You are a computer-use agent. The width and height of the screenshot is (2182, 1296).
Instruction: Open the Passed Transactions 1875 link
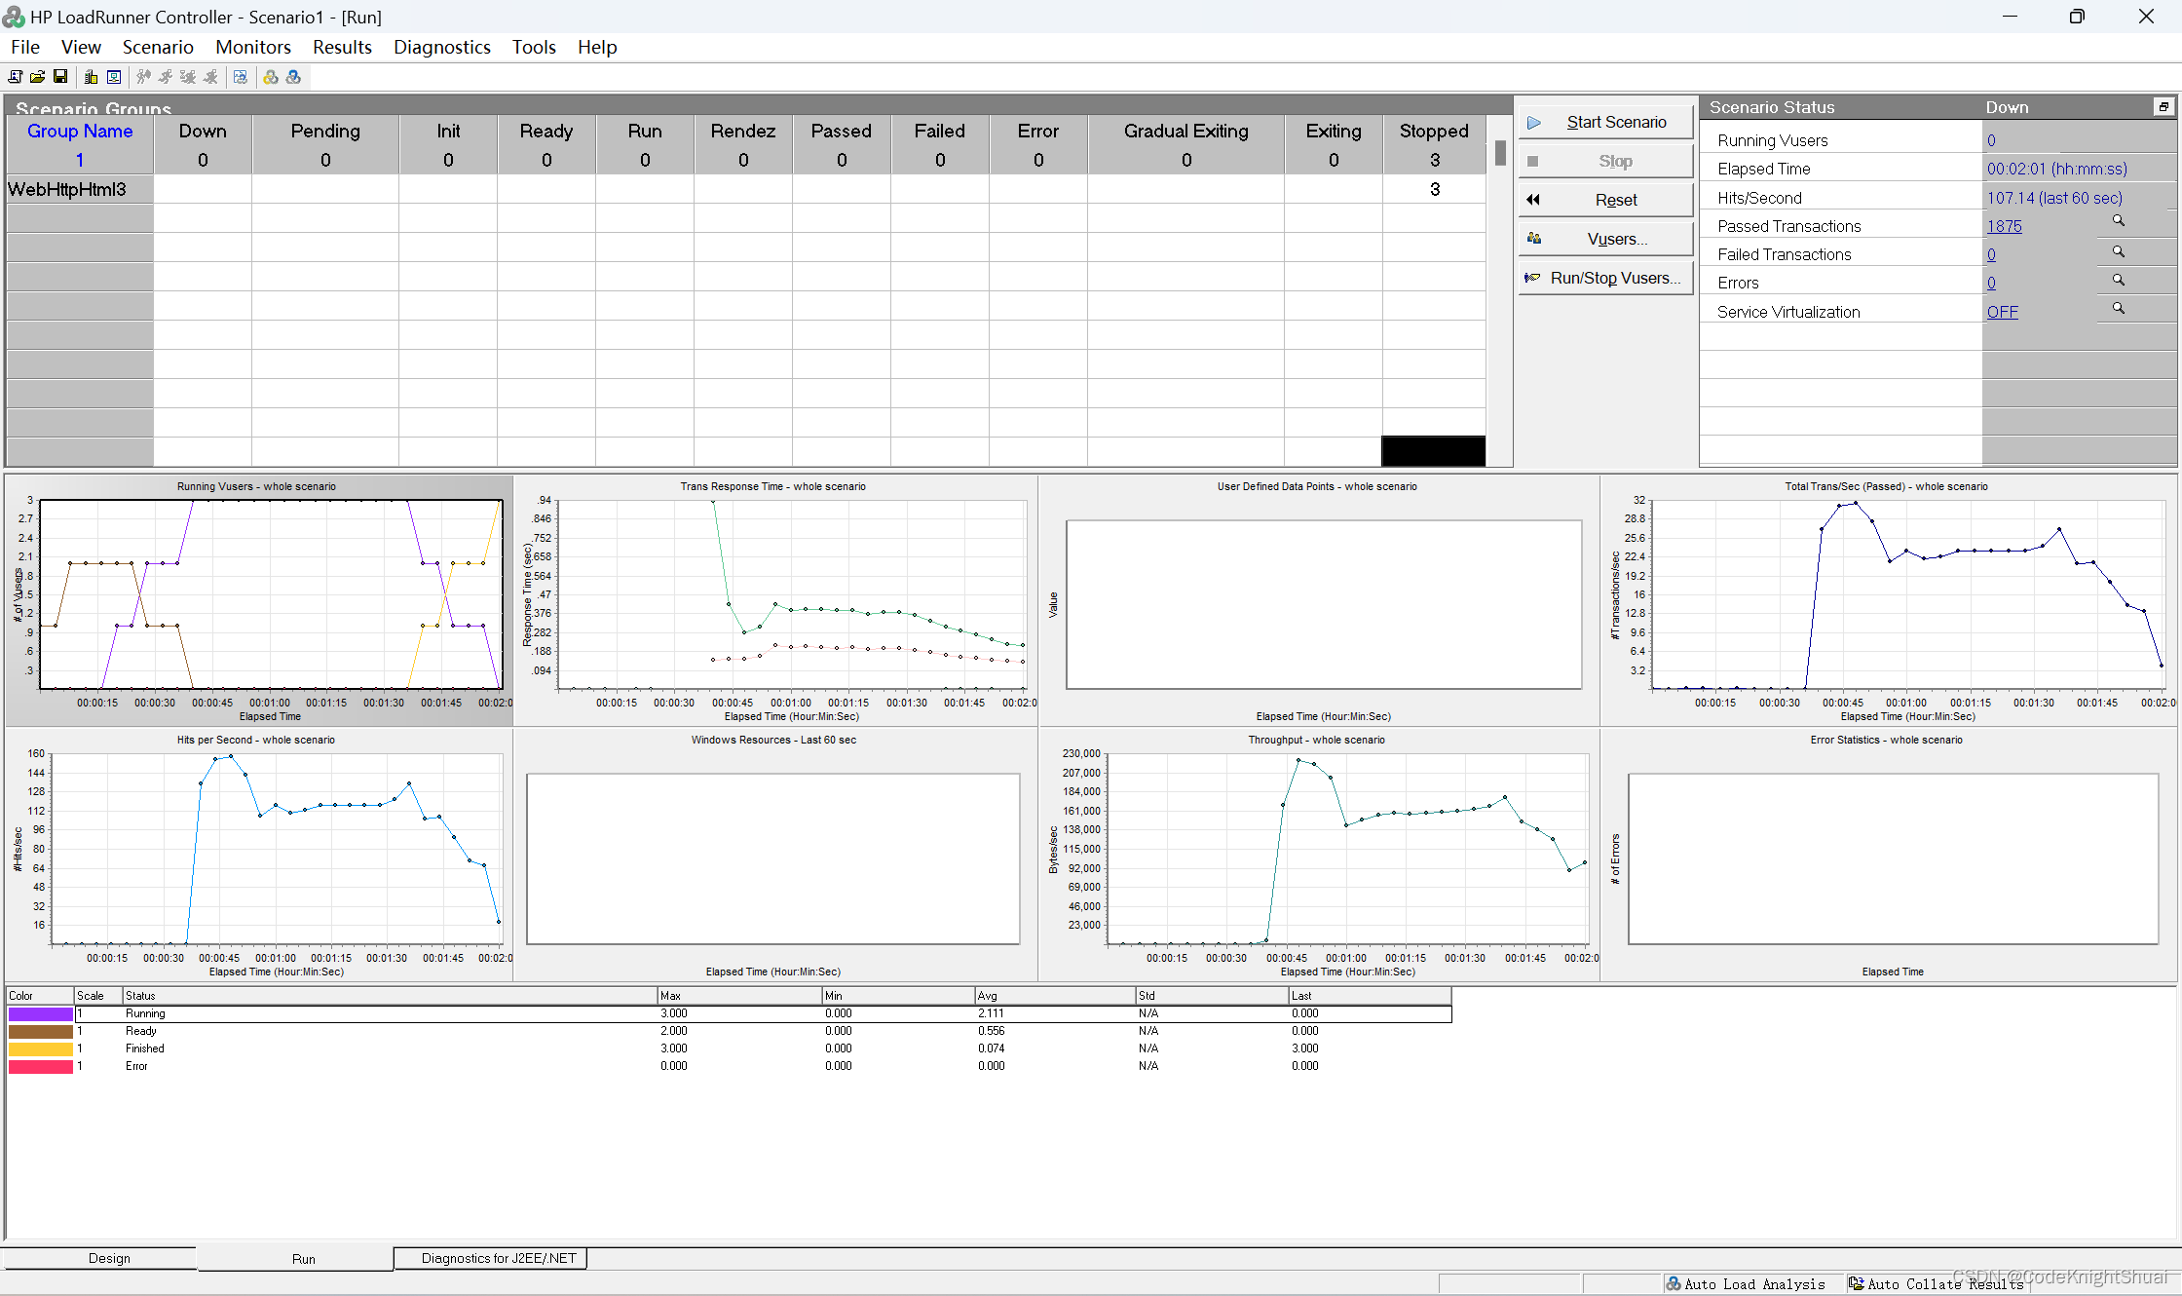(x=2004, y=226)
